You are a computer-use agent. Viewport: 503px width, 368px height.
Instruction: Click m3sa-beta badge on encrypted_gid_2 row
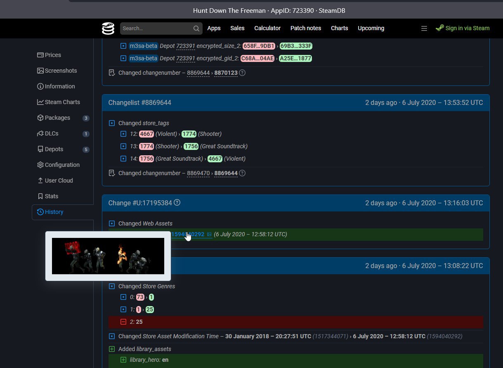[x=143, y=58]
